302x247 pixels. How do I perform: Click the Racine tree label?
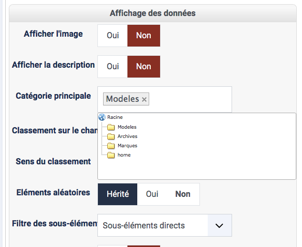click(x=115, y=117)
